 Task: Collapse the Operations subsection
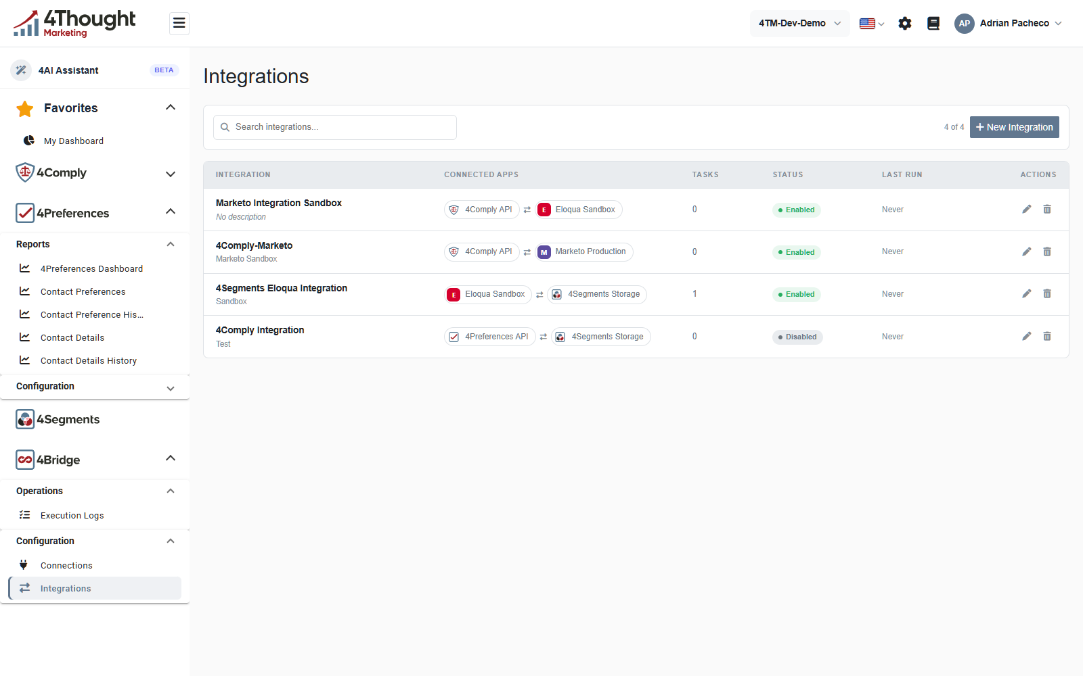(x=171, y=491)
